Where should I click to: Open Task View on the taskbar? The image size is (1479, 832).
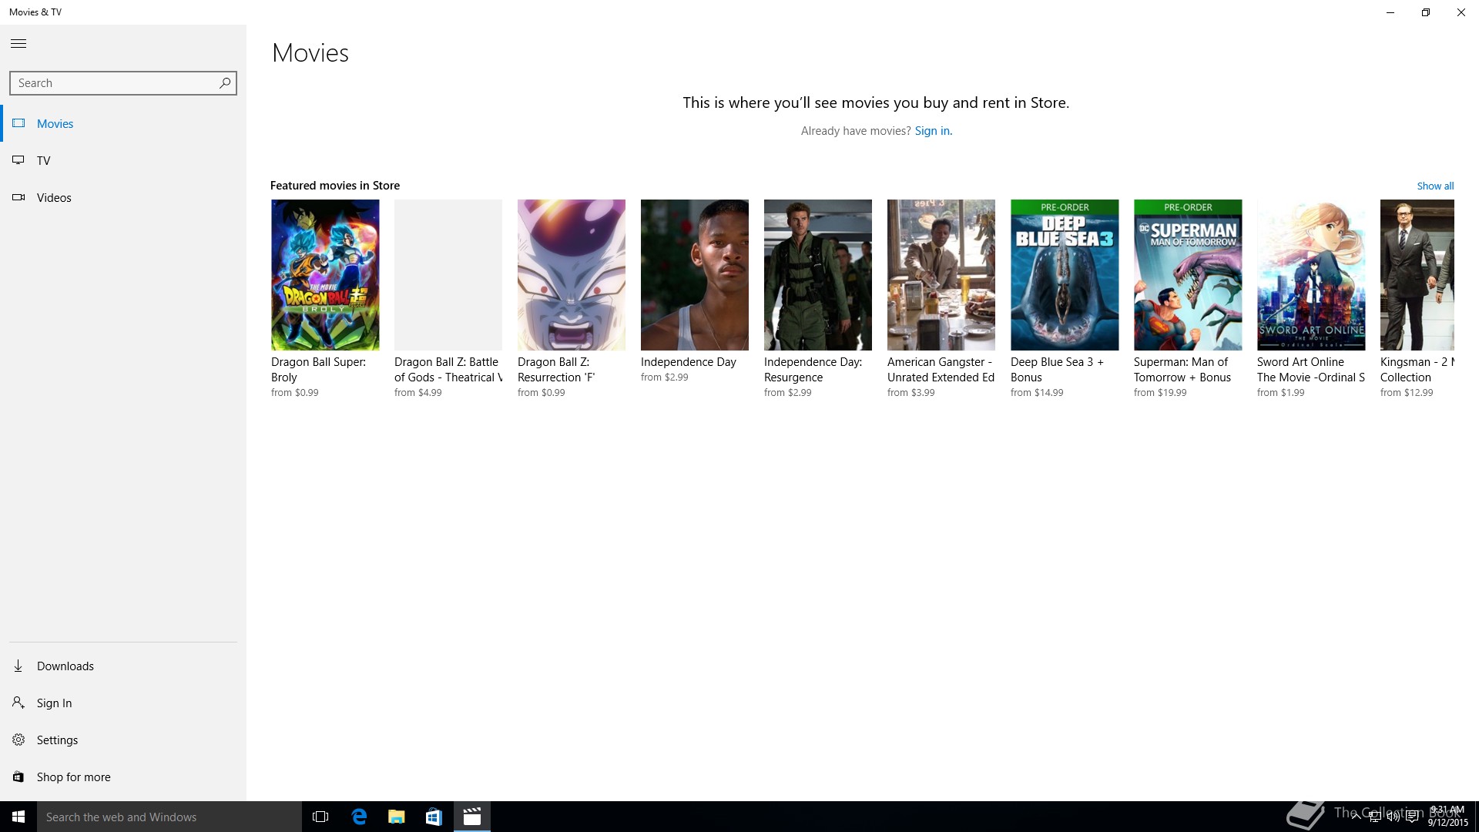point(320,817)
